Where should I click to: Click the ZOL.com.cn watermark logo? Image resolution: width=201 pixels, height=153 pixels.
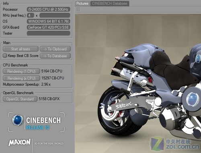175,144
